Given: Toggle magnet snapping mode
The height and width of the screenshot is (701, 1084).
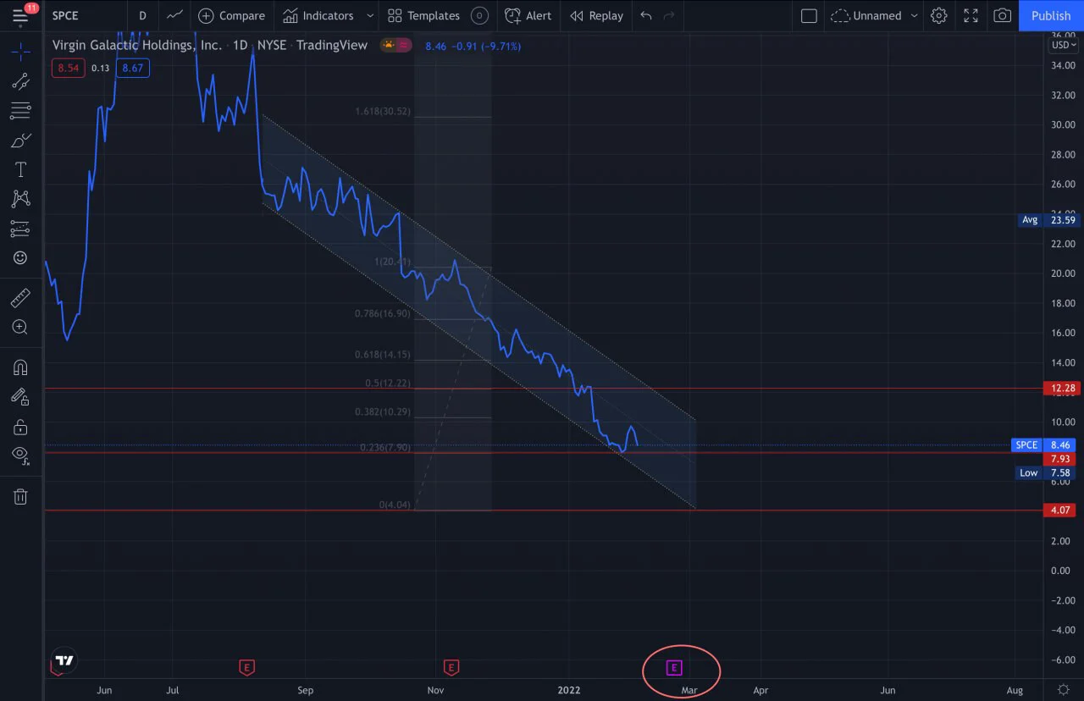Looking at the screenshot, I should (x=20, y=367).
